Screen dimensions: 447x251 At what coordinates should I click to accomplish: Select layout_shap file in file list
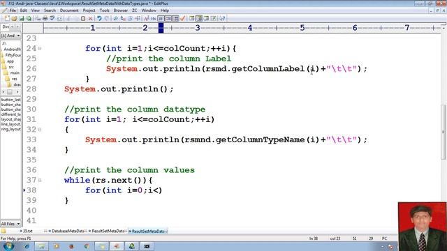[x=11, y=119]
